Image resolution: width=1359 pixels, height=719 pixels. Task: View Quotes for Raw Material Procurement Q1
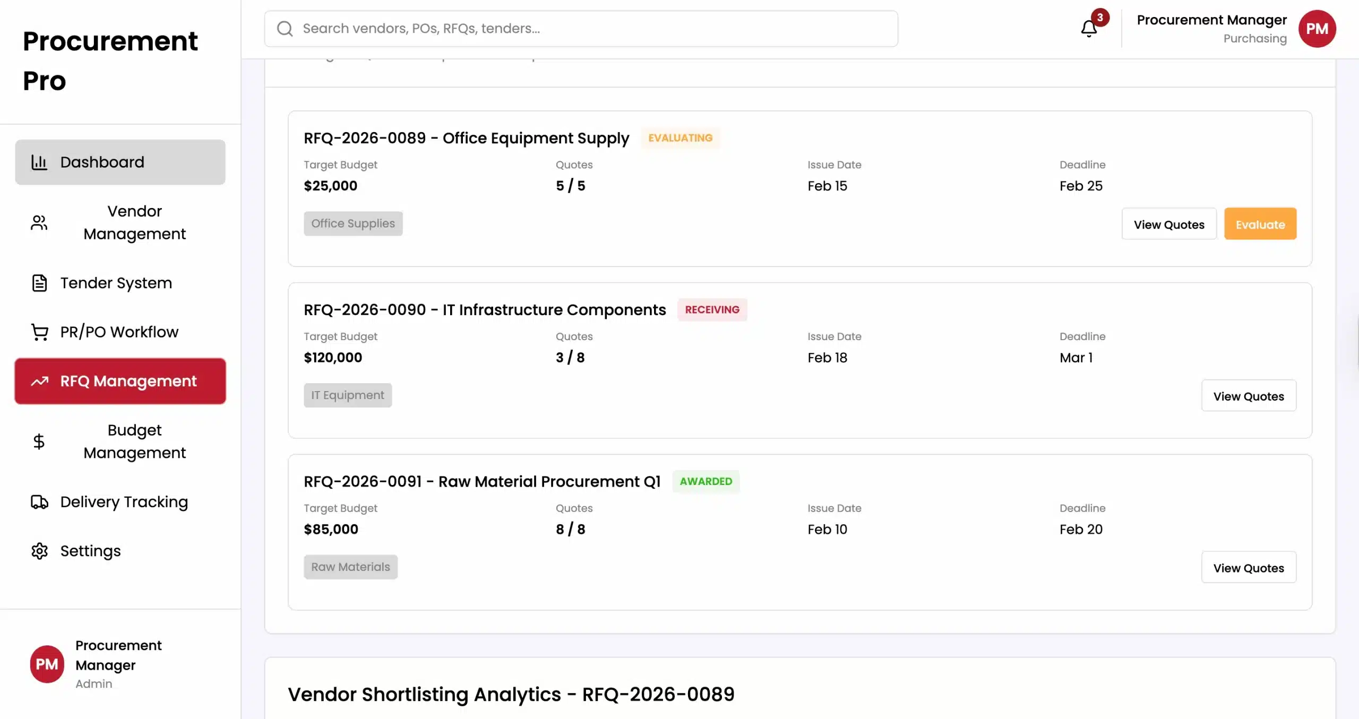[1248, 568]
